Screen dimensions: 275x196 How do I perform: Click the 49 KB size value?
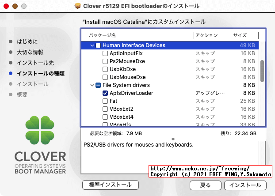coord(247,45)
